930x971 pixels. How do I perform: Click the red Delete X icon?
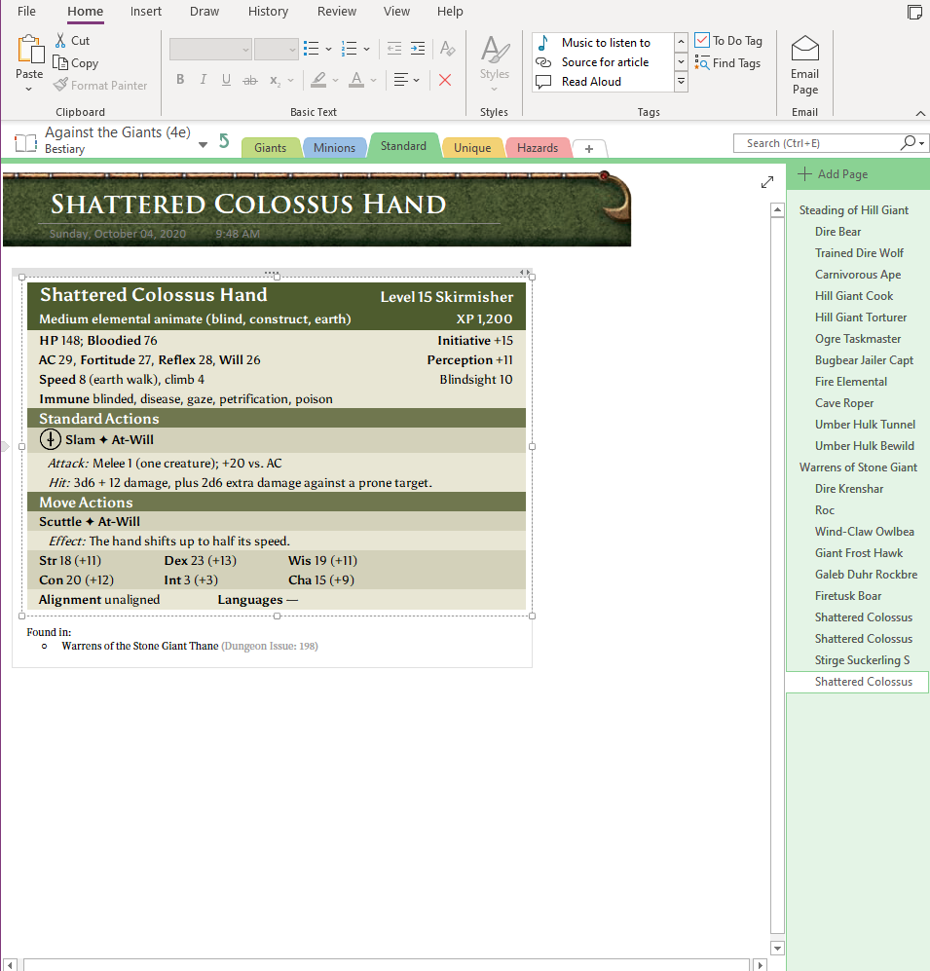click(445, 80)
